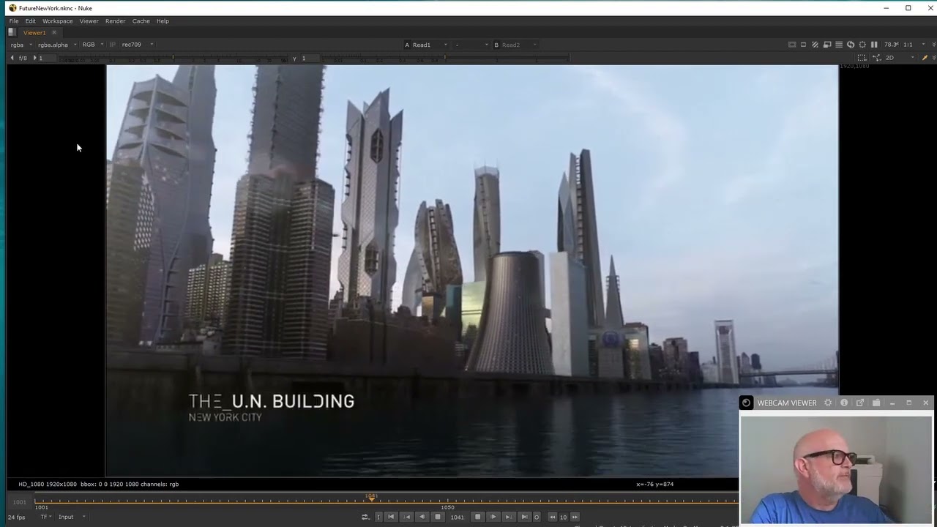The height and width of the screenshot is (527, 937).
Task: Step forward to next keyframe
Action: click(509, 517)
